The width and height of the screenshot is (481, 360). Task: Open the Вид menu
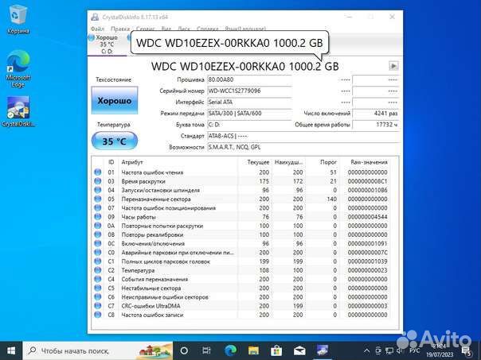point(166,29)
